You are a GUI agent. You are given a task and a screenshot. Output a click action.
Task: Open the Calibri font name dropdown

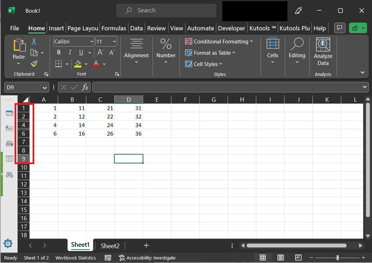coord(92,42)
